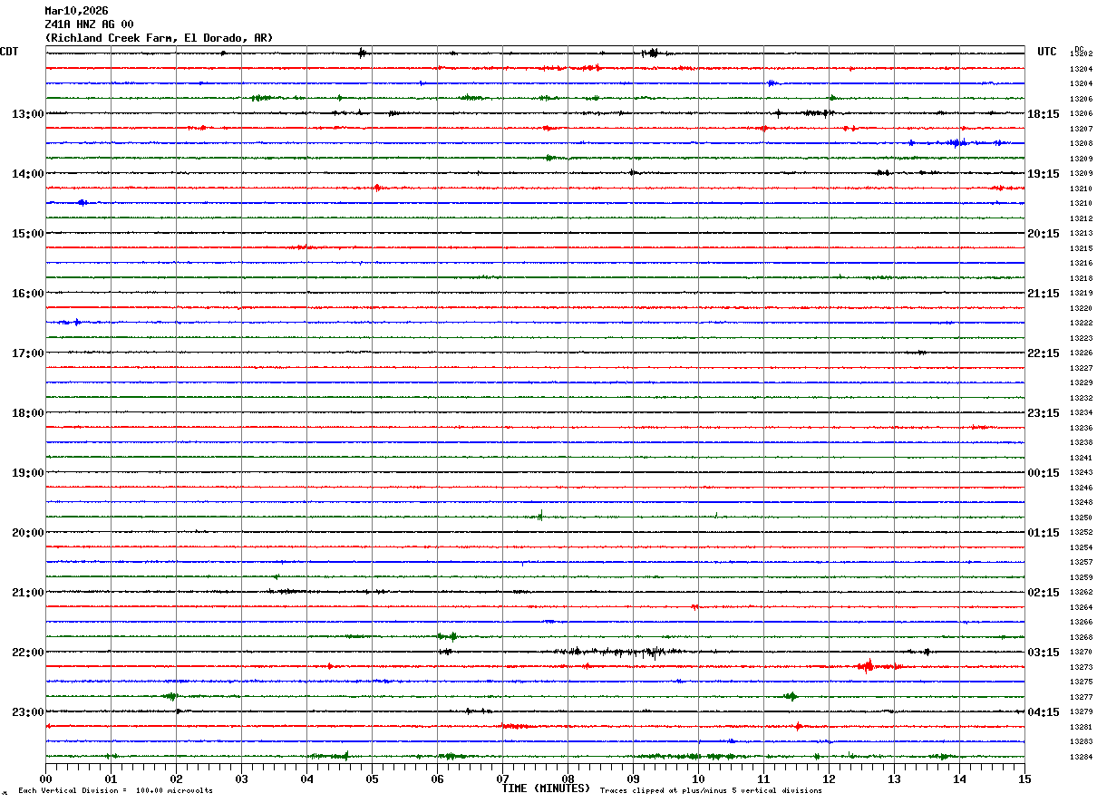Click the "16:00" CDT row label

coord(27,294)
